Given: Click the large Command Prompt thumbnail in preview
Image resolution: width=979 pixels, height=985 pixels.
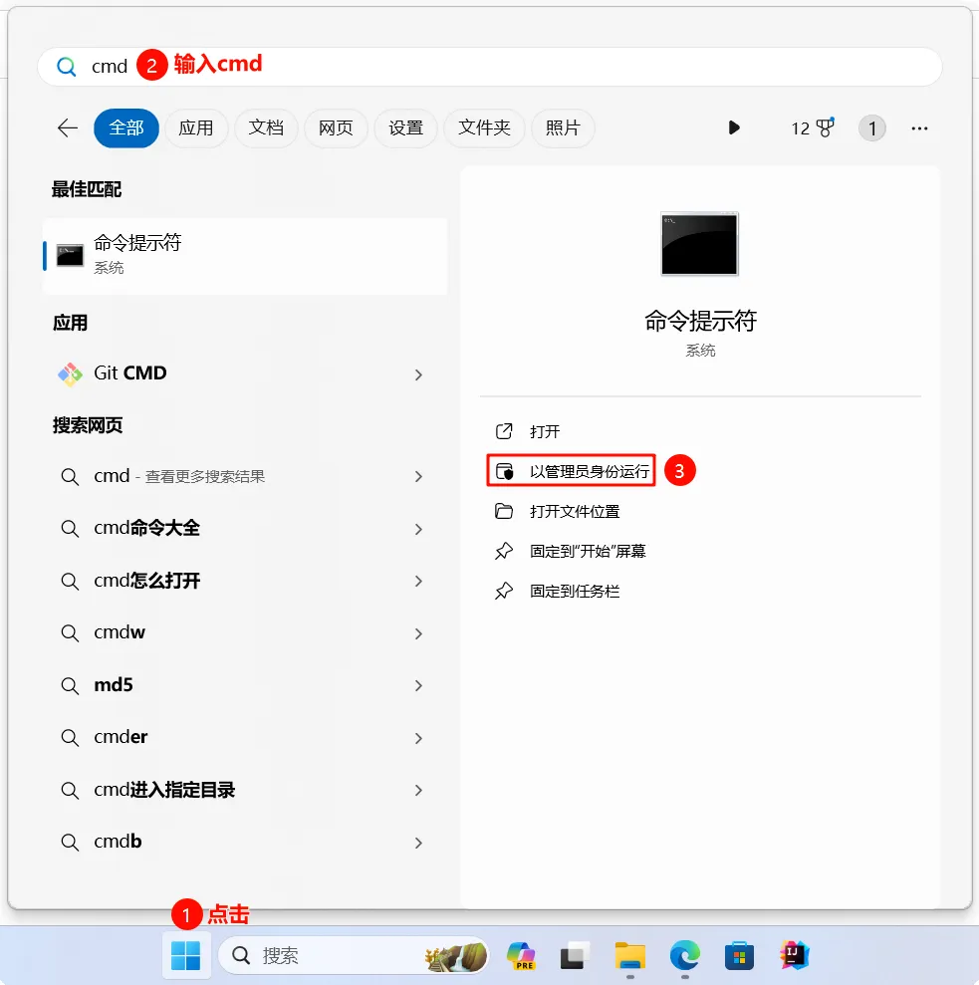Looking at the screenshot, I should tap(699, 244).
